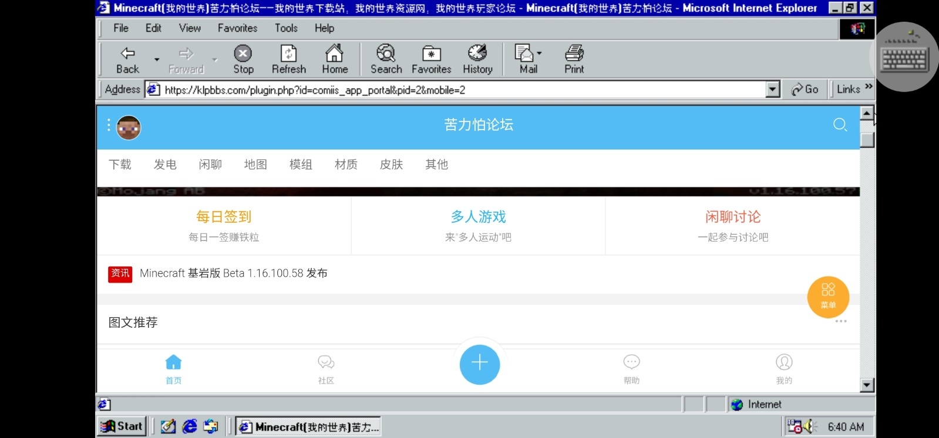Open the Minecraft Beta 1.16.100.58 news link
This screenshot has width=939, height=438.
(234, 273)
